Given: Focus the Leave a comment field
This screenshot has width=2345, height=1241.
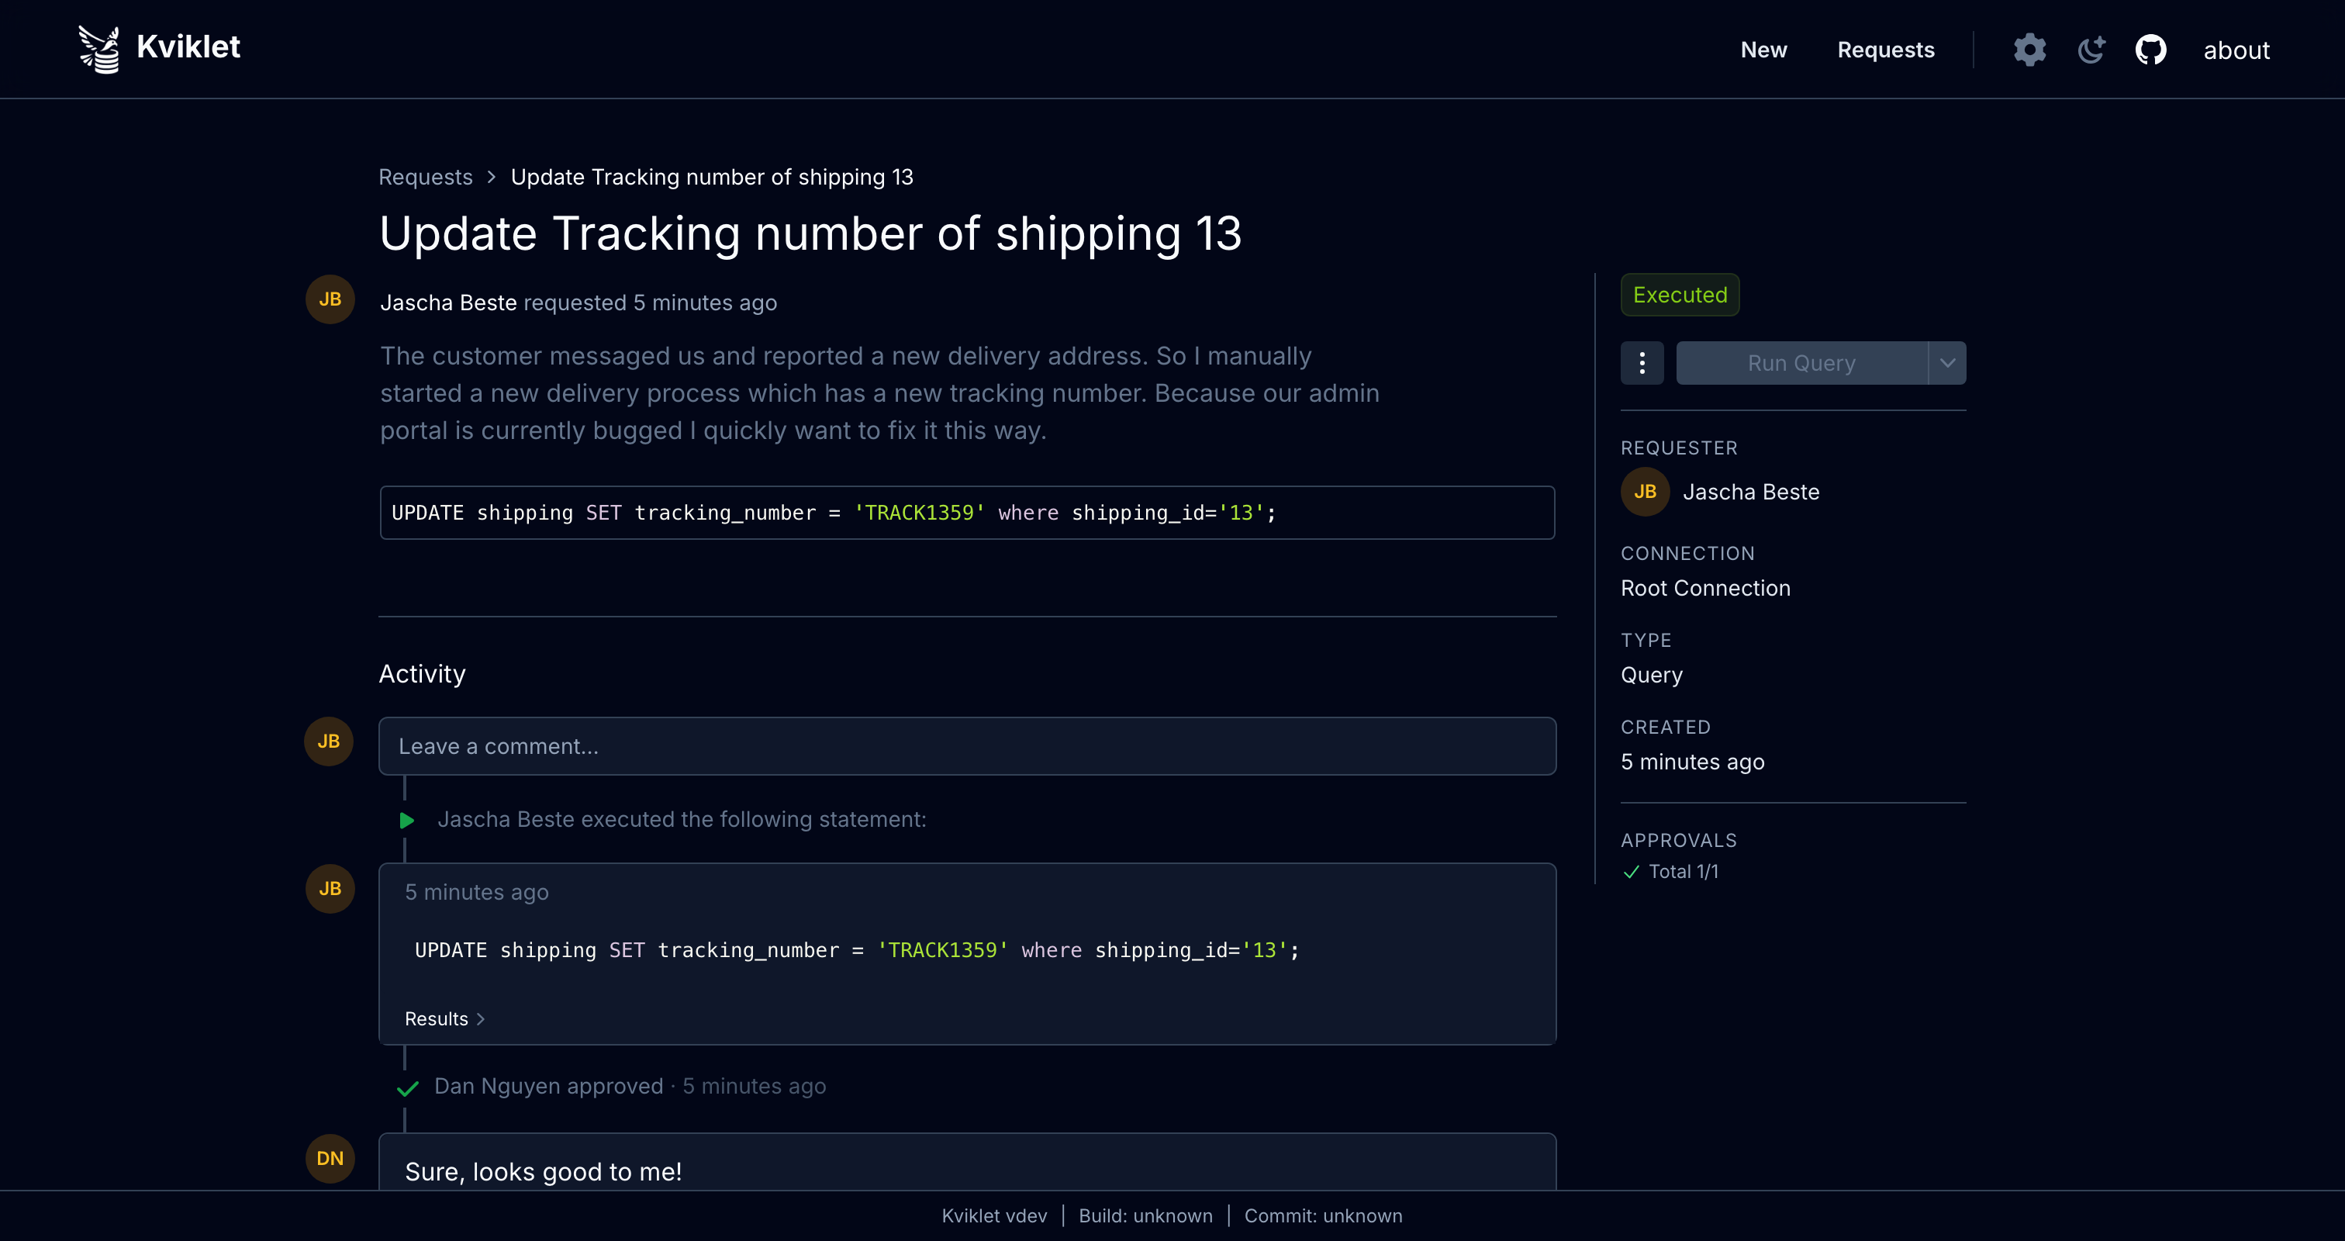Looking at the screenshot, I should click(967, 745).
